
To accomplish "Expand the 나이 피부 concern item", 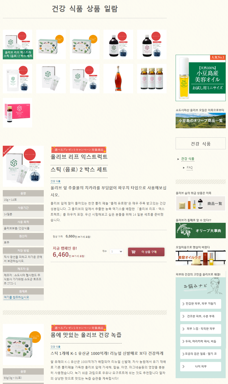I will pos(201,367).
